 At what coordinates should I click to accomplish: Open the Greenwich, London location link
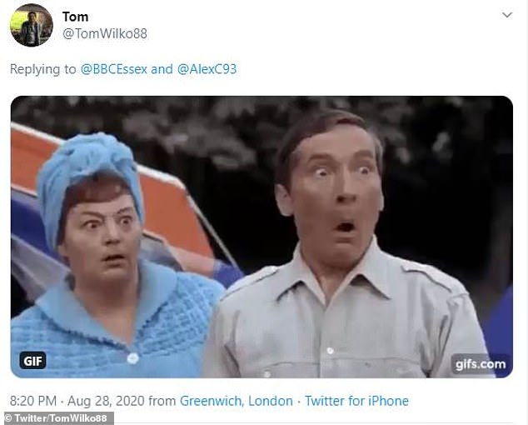[237, 401]
